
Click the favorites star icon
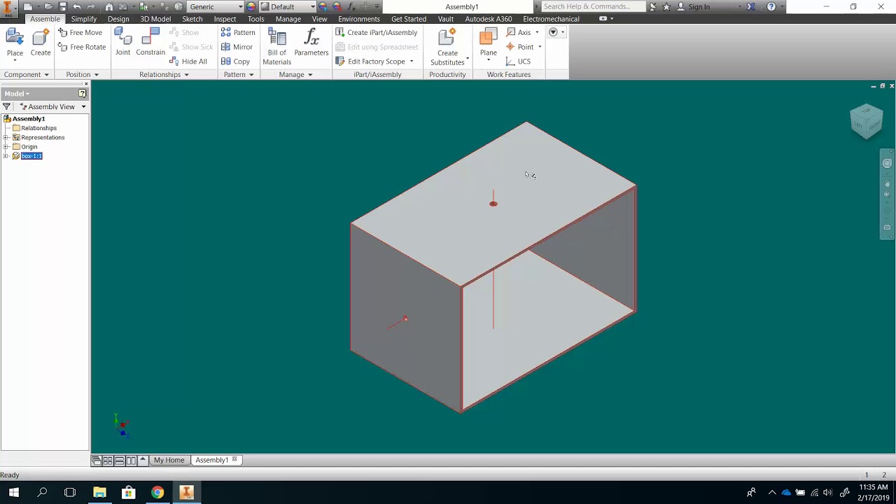[x=666, y=6]
